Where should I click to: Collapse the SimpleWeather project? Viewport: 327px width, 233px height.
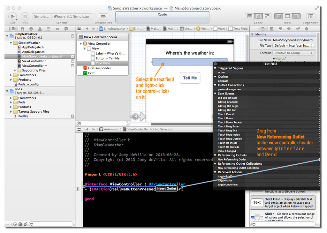point(7,36)
